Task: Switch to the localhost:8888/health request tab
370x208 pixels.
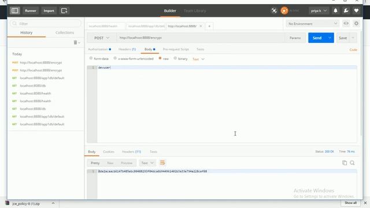Action: (x=106, y=26)
